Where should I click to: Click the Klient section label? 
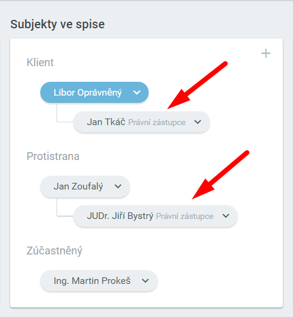pos(40,63)
